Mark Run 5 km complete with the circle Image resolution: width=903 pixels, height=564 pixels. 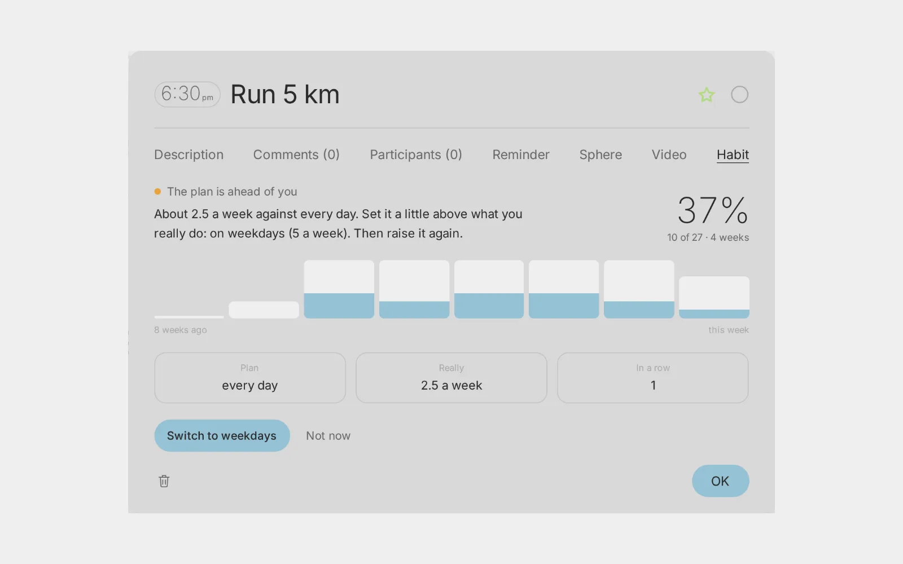pos(740,95)
